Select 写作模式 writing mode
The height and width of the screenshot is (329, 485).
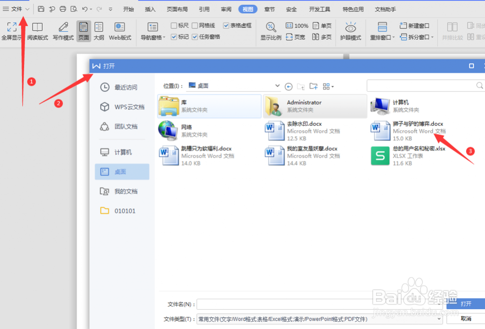coord(63,31)
